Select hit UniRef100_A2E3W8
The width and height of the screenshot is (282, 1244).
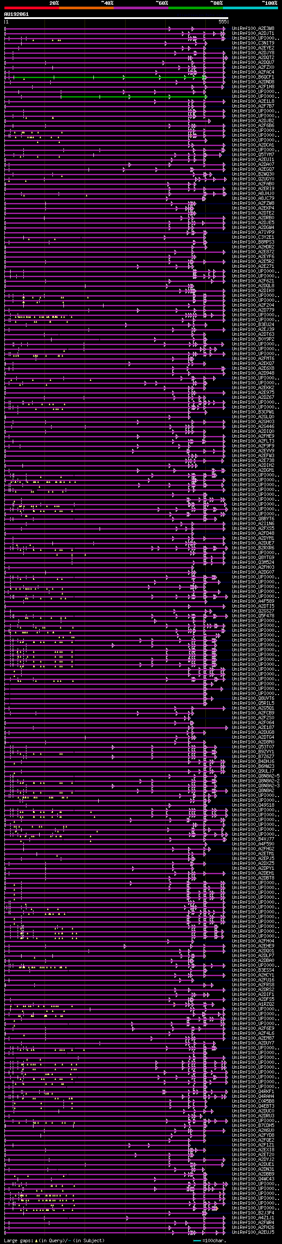coord(253,29)
